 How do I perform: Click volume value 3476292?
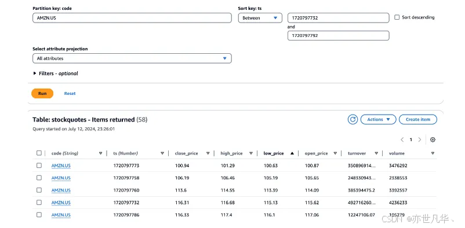pos(398,166)
